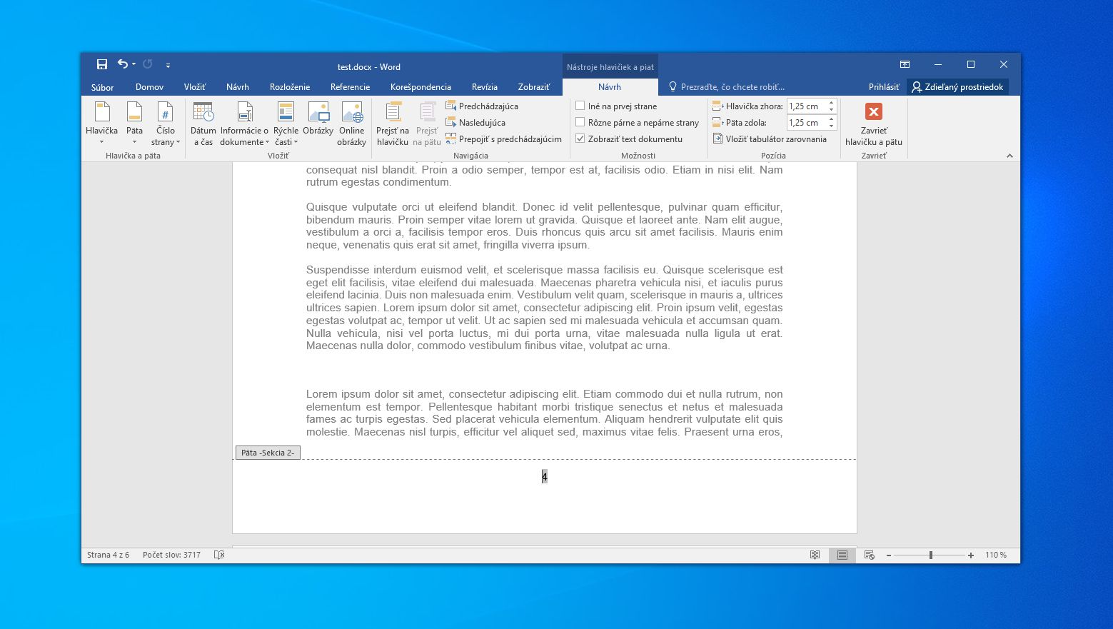Switch to the Referencie tab
Image resolution: width=1113 pixels, height=629 pixels.
point(350,87)
